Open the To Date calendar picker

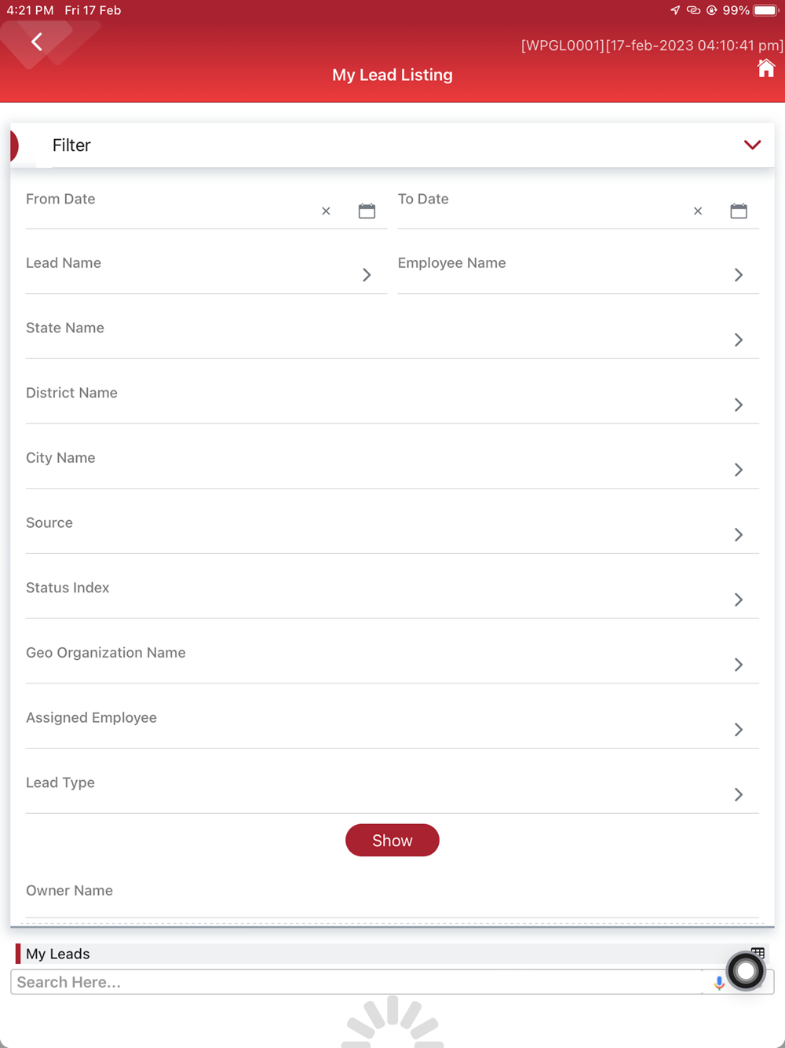(739, 211)
